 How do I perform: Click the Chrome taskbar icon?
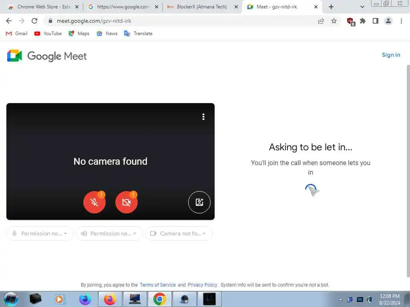tap(159, 299)
